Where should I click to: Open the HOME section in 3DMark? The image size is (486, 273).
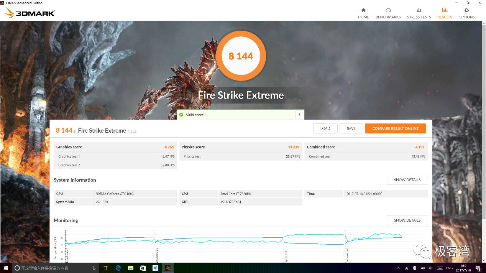(363, 13)
